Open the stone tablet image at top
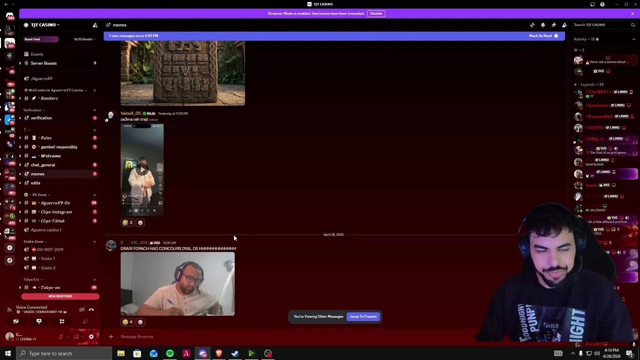640x360 pixels. (x=182, y=73)
